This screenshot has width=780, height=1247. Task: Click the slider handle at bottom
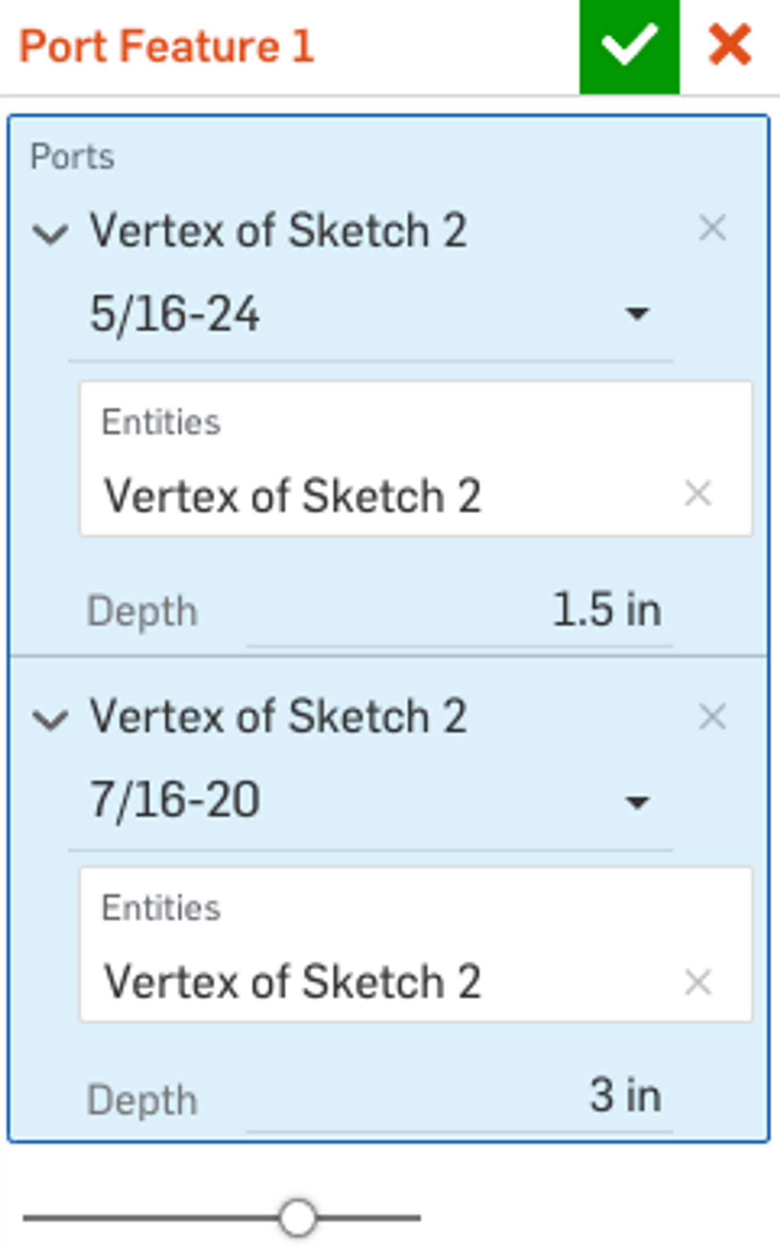[x=298, y=1218]
